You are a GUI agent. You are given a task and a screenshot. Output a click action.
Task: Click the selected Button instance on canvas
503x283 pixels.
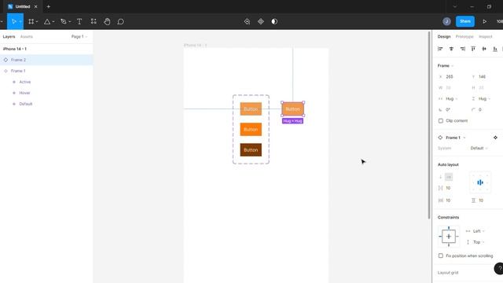292,109
